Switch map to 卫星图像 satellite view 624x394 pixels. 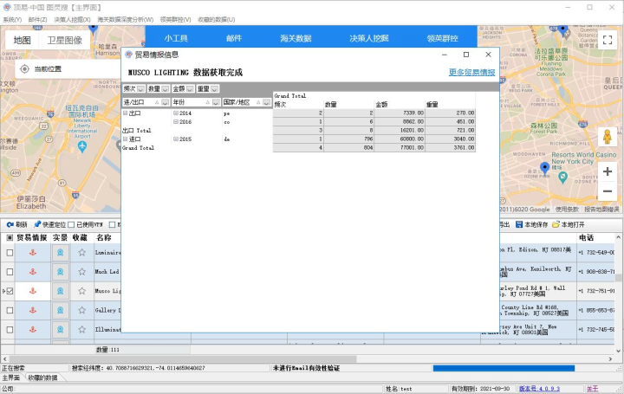64,40
